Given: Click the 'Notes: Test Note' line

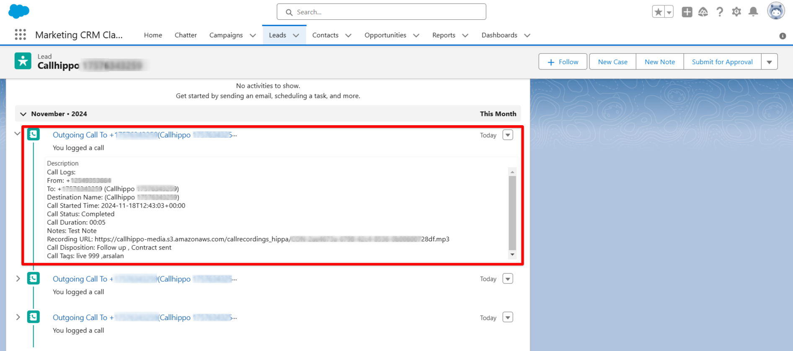Looking at the screenshot, I should tap(72, 231).
